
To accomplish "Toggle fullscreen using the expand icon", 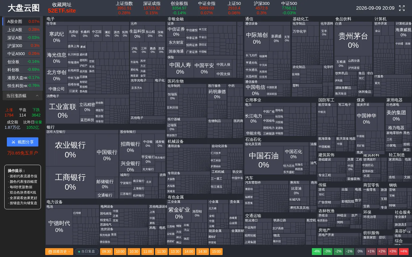I will [x=402, y=8].
